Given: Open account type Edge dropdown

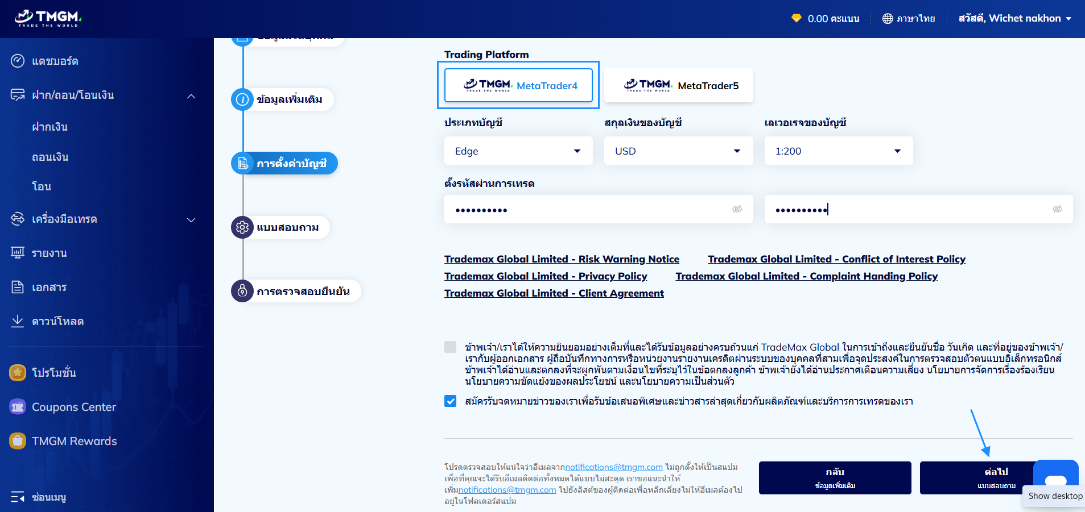Looking at the screenshot, I should [518, 151].
